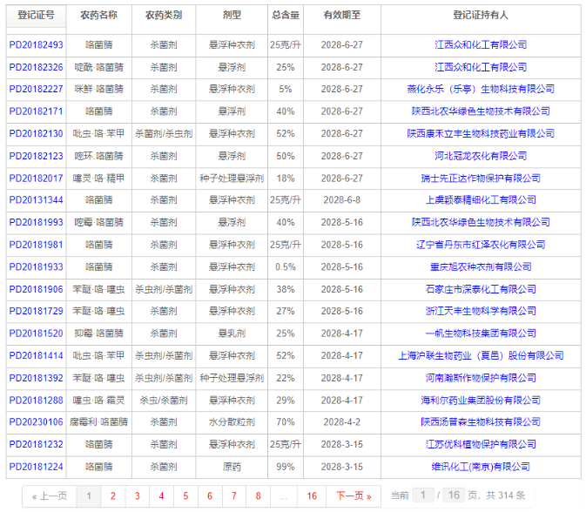The image size is (586, 512).
Task: Click the 有效期至 column header
Action: point(342,16)
